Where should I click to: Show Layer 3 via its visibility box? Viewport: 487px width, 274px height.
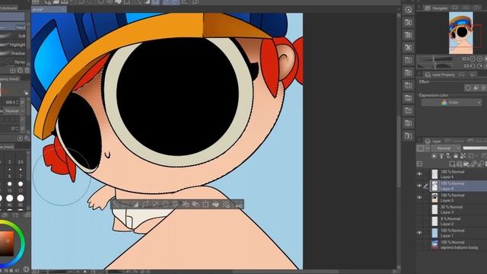(x=419, y=209)
